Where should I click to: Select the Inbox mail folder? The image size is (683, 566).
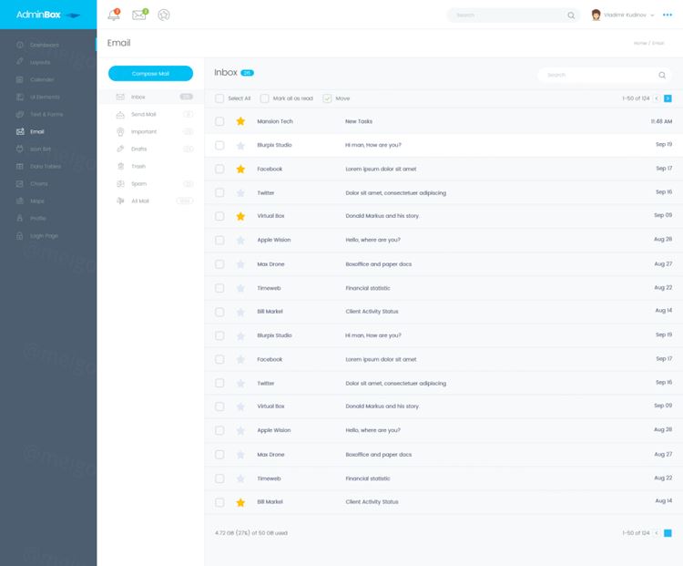[150, 97]
